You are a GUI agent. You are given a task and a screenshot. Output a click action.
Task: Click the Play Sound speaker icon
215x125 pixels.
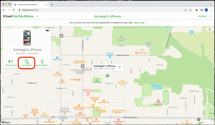click(x=11, y=61)
